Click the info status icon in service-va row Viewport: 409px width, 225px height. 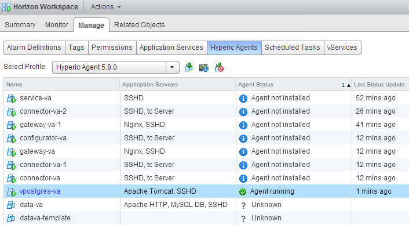click(243, 99)
